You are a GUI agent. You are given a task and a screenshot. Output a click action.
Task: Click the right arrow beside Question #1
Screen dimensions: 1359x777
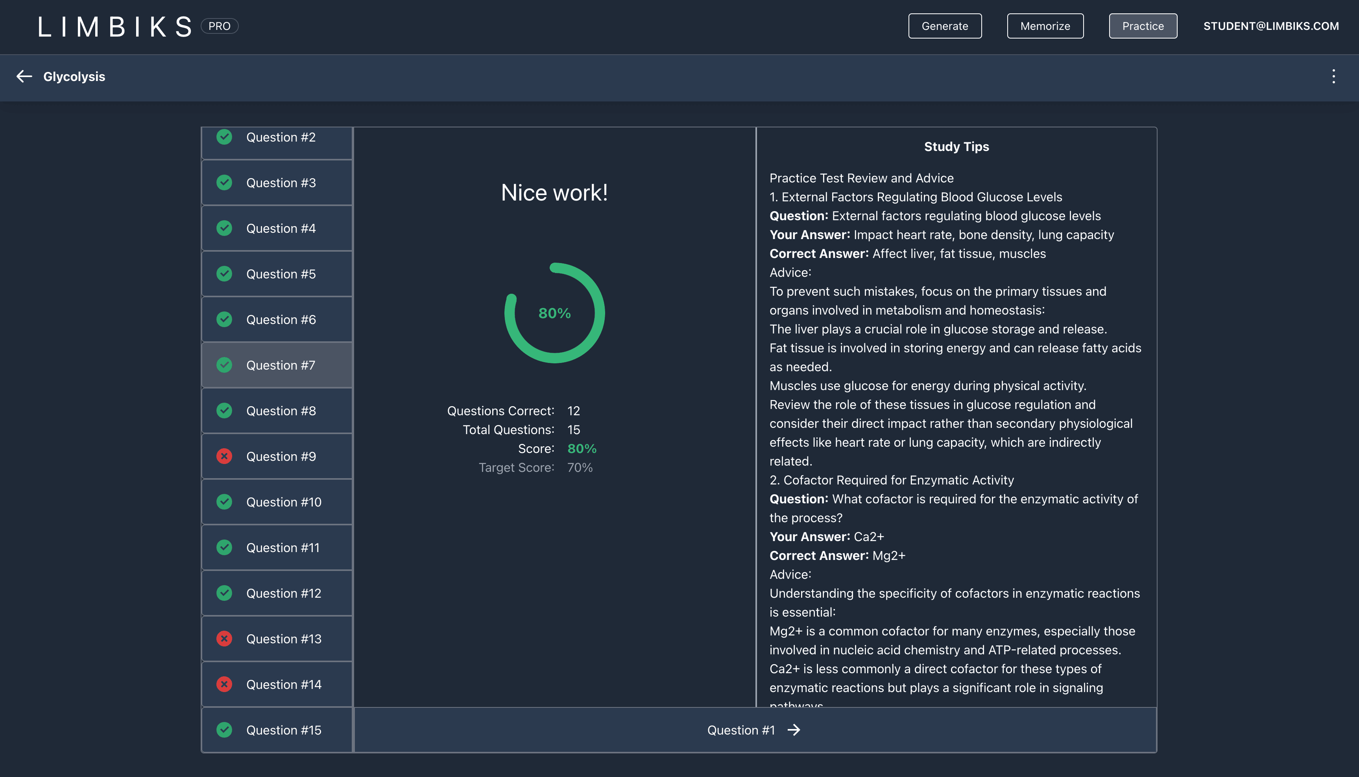point(794,729)
